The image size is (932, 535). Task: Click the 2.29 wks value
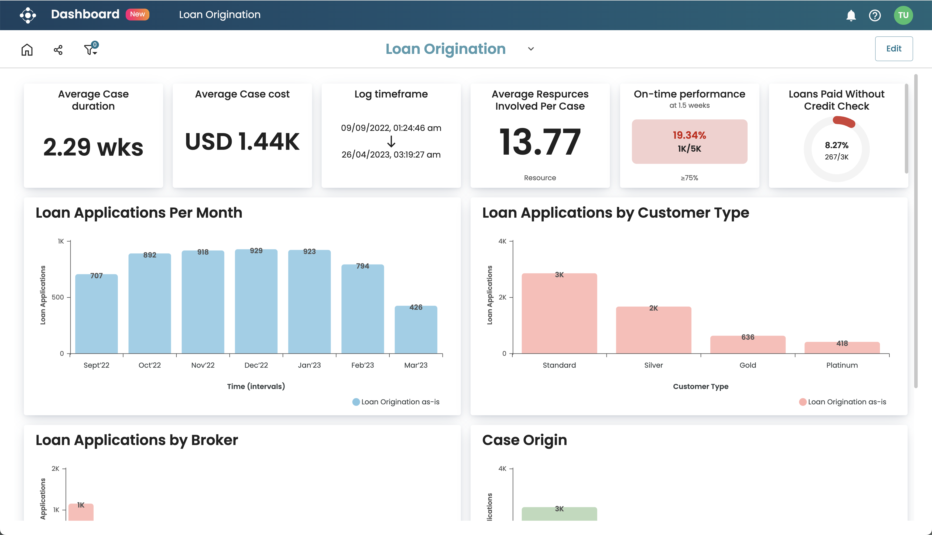point(93,147)
